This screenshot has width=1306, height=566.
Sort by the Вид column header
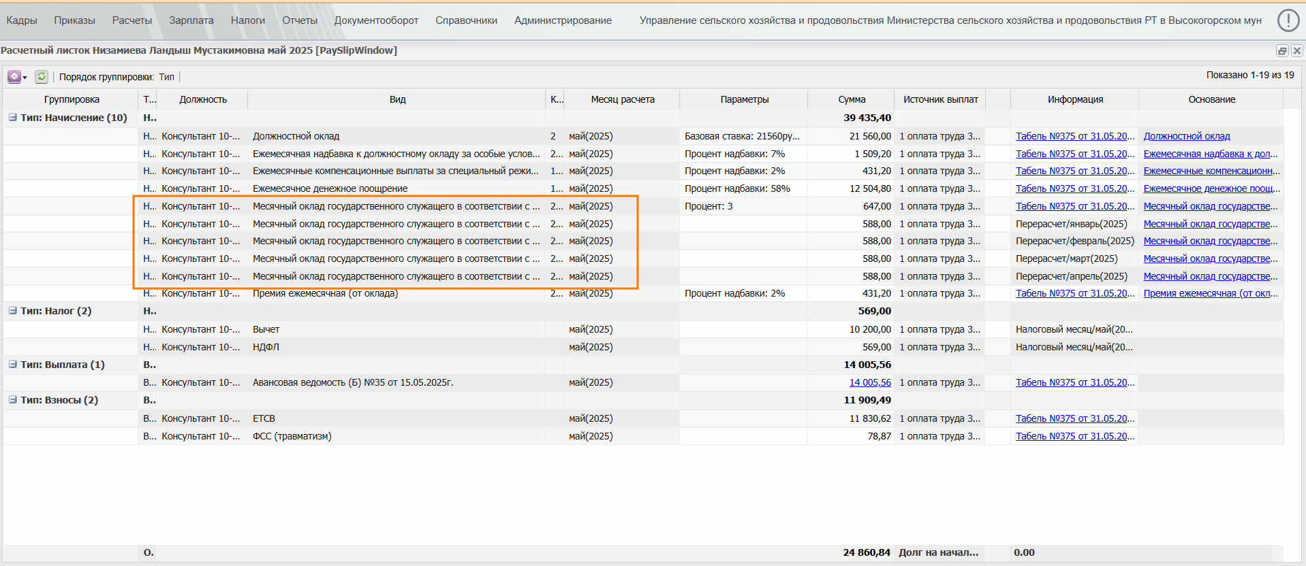point(397,99)
